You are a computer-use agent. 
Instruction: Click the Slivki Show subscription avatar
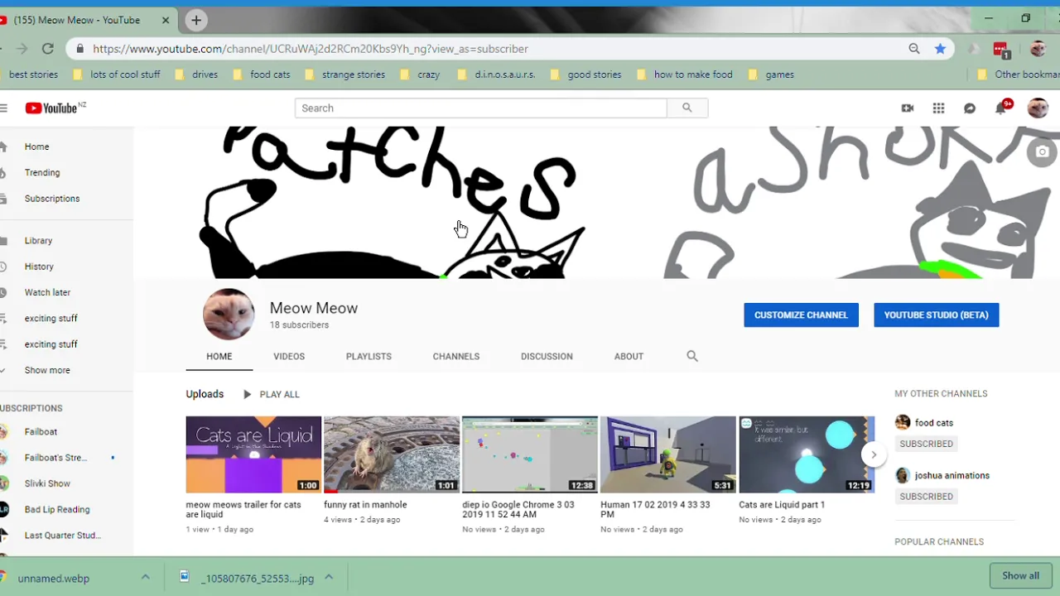[x=3, y=483]
